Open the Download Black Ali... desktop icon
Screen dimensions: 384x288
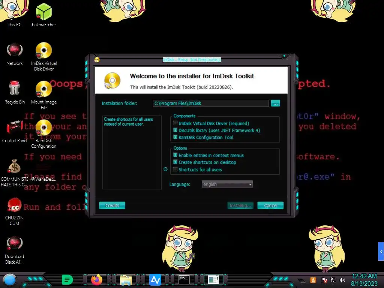pyautogui.click(x=15, y=250)
